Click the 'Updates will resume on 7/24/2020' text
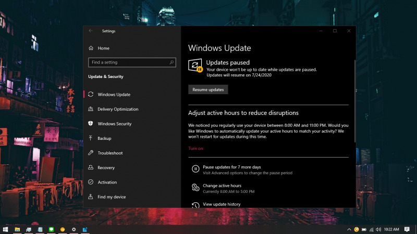 pos(239,75)
